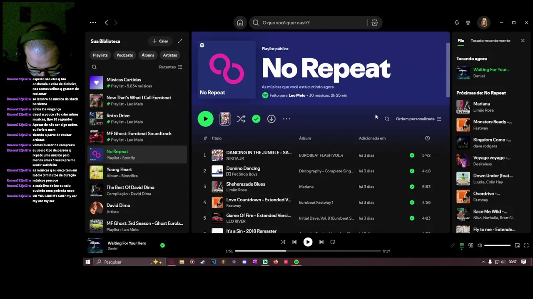Open Músicas Curtidas playlist
The width and height of the screenshot is (533, 299).
[137, 83]
